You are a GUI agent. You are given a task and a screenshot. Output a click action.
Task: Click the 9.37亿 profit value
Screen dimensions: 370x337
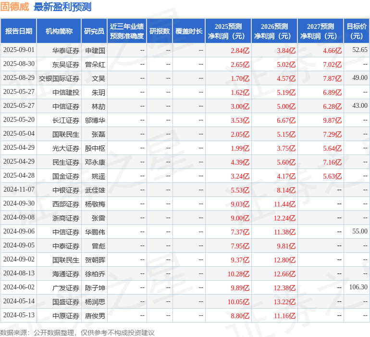(x=240, y=260)
